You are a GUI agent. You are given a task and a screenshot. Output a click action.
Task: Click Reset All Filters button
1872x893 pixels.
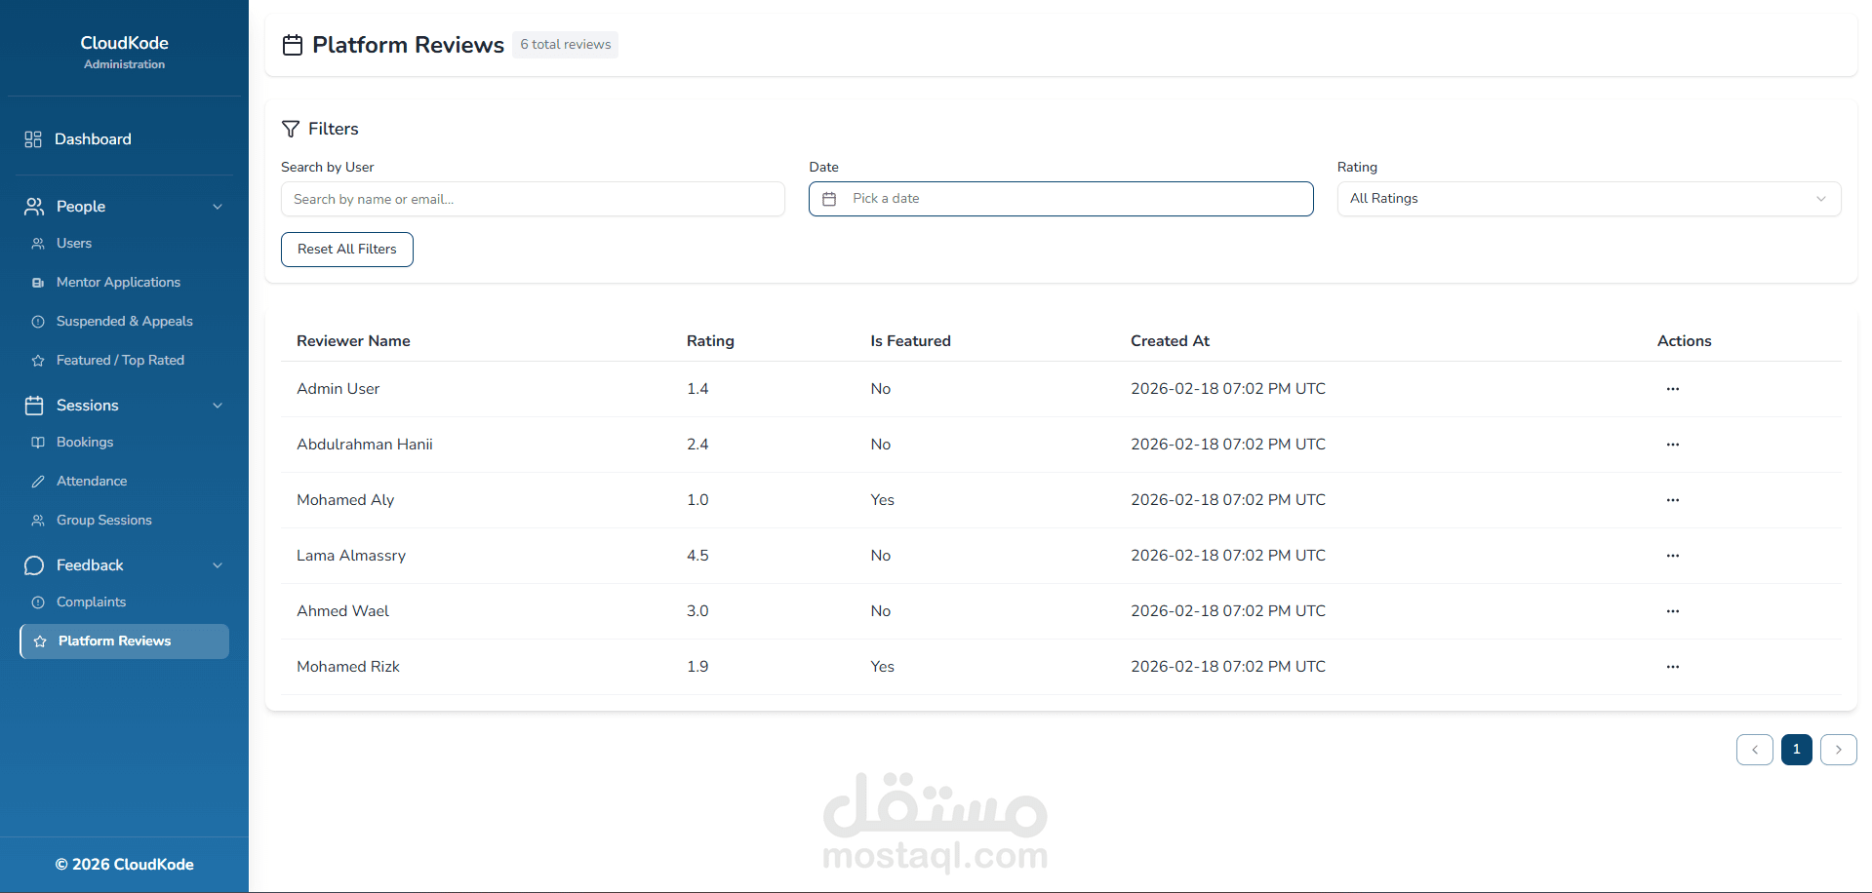tap(347, 250)
